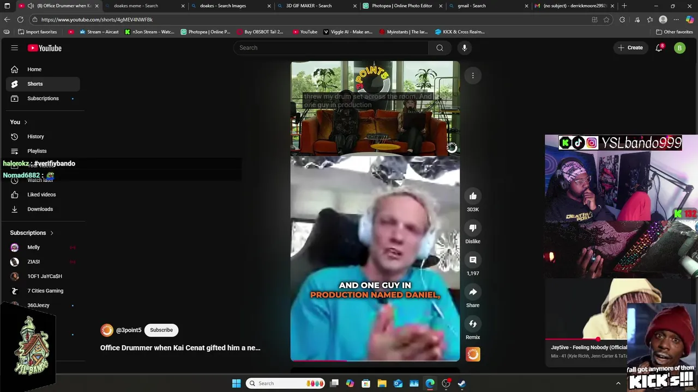
Task: Open Viggle AI bookmark
Action: pos(348,32)
